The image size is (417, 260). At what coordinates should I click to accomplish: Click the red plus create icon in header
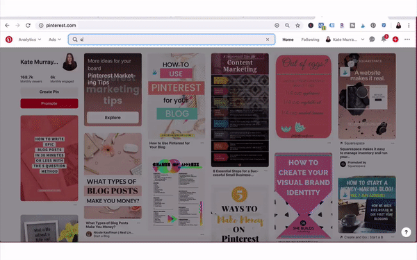pos(395,40)
